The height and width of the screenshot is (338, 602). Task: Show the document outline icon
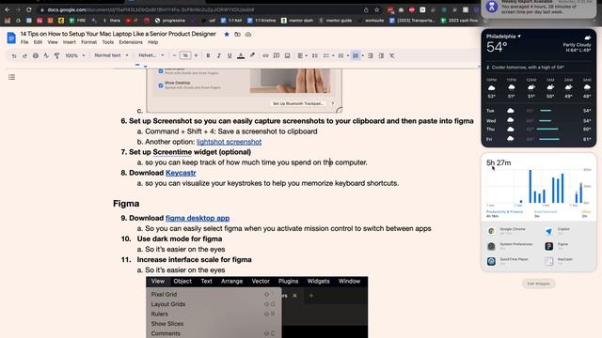point(12,77)
